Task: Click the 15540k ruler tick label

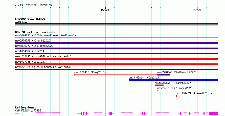Action: [105, 10]
